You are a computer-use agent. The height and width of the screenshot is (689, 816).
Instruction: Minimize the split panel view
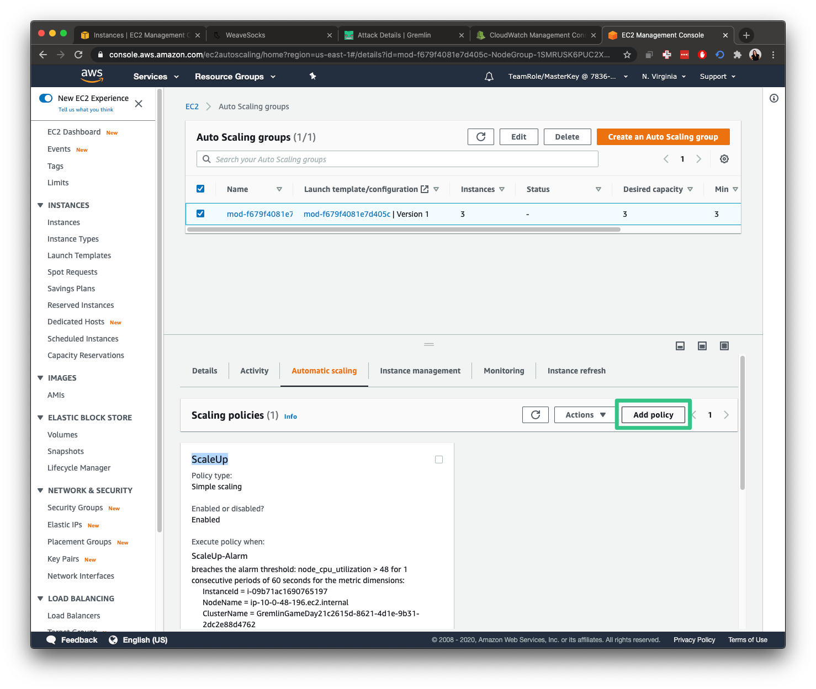pyautogui.click(x=680, y=346)
